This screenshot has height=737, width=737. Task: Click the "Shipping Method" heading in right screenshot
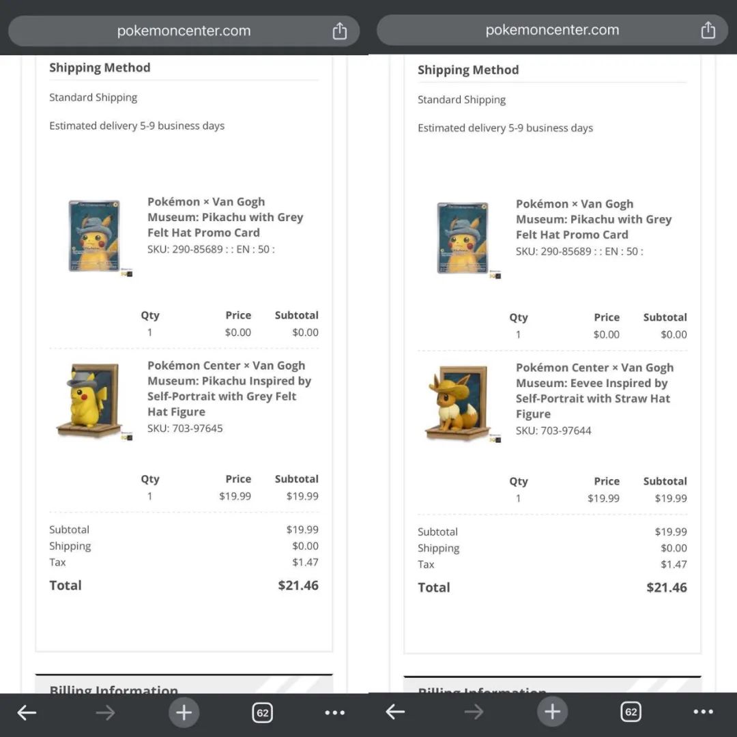tap(468, 70)
